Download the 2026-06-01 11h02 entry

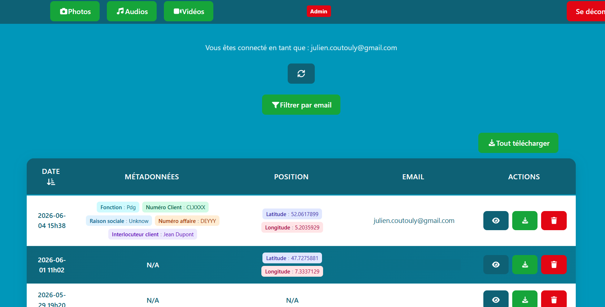coord(525,264)
